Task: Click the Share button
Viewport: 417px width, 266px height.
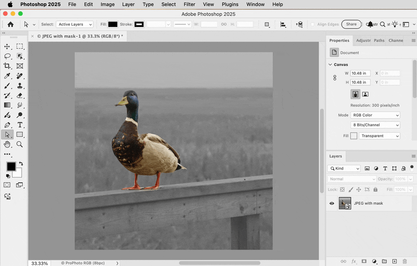Action: [351, 24]
